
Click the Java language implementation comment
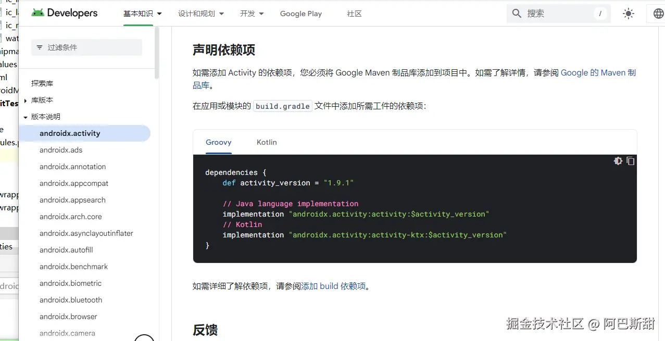pyautogui.click(x=291, y=204)
